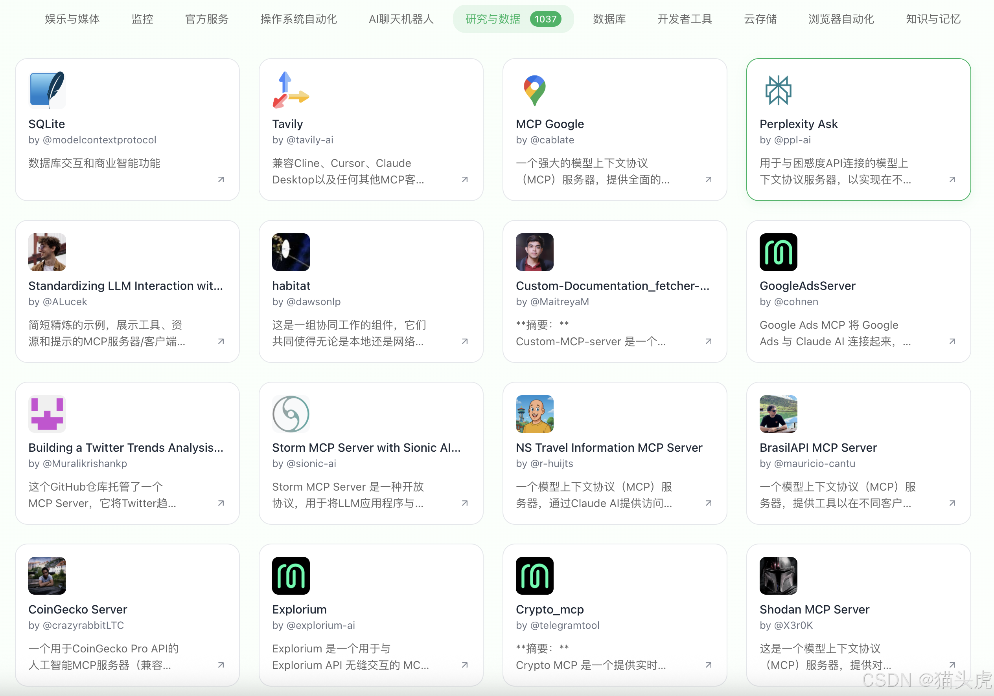994x696 pixels.
Task: Switch to the 官方服务 category tab
Action: pos(207,19)
